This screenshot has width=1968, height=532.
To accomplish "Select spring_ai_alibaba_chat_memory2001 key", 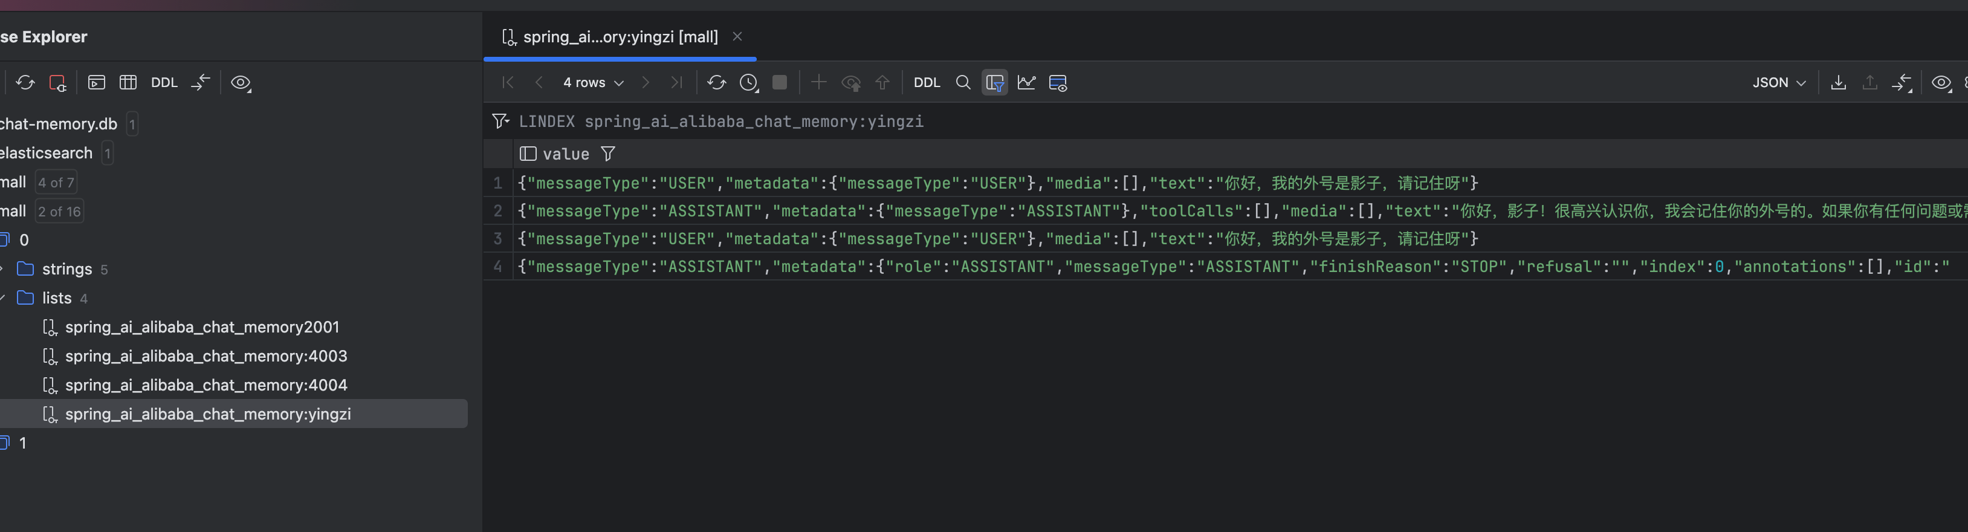I will 202,327.
